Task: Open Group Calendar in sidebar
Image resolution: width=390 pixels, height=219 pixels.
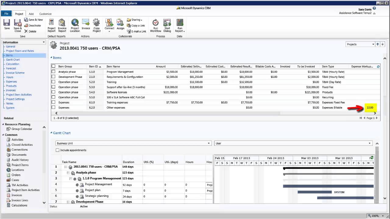Action: 22,129
